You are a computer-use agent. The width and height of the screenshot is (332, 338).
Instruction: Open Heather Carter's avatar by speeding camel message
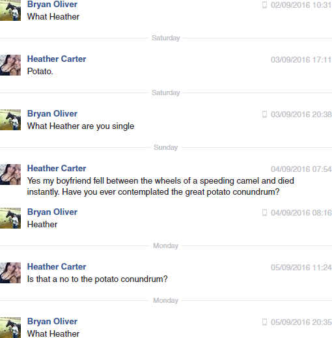(10, 175)
